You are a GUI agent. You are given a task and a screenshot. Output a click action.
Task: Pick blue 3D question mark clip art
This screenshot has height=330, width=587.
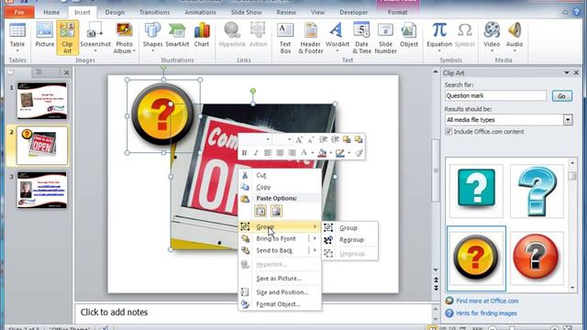(537, 191)
